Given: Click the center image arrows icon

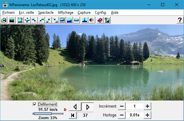Looking at the screenshot, I should click(x=27, y=20).
